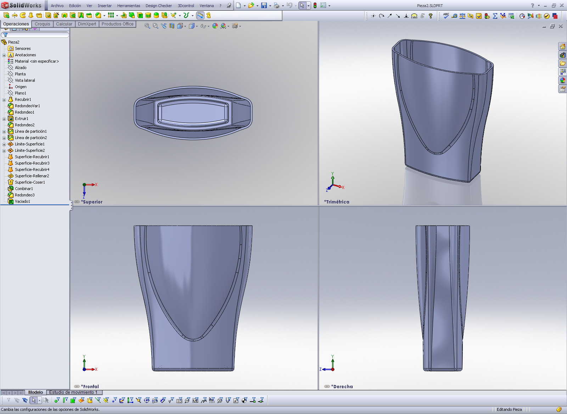This screenshot has width=567, height=414.
Task: Open the Estudio de movimiento 1 tab
Action: tap(73, 392)
